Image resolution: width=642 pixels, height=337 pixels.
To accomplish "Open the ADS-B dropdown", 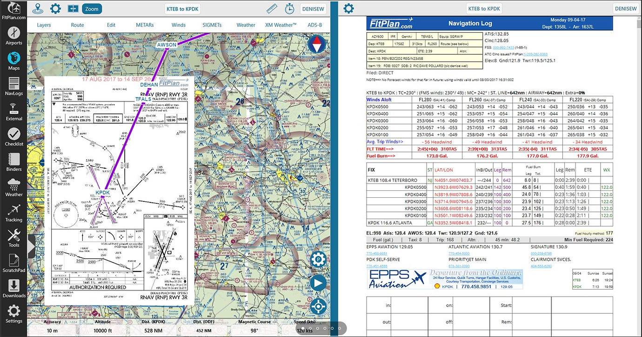I will coord(314,25).
